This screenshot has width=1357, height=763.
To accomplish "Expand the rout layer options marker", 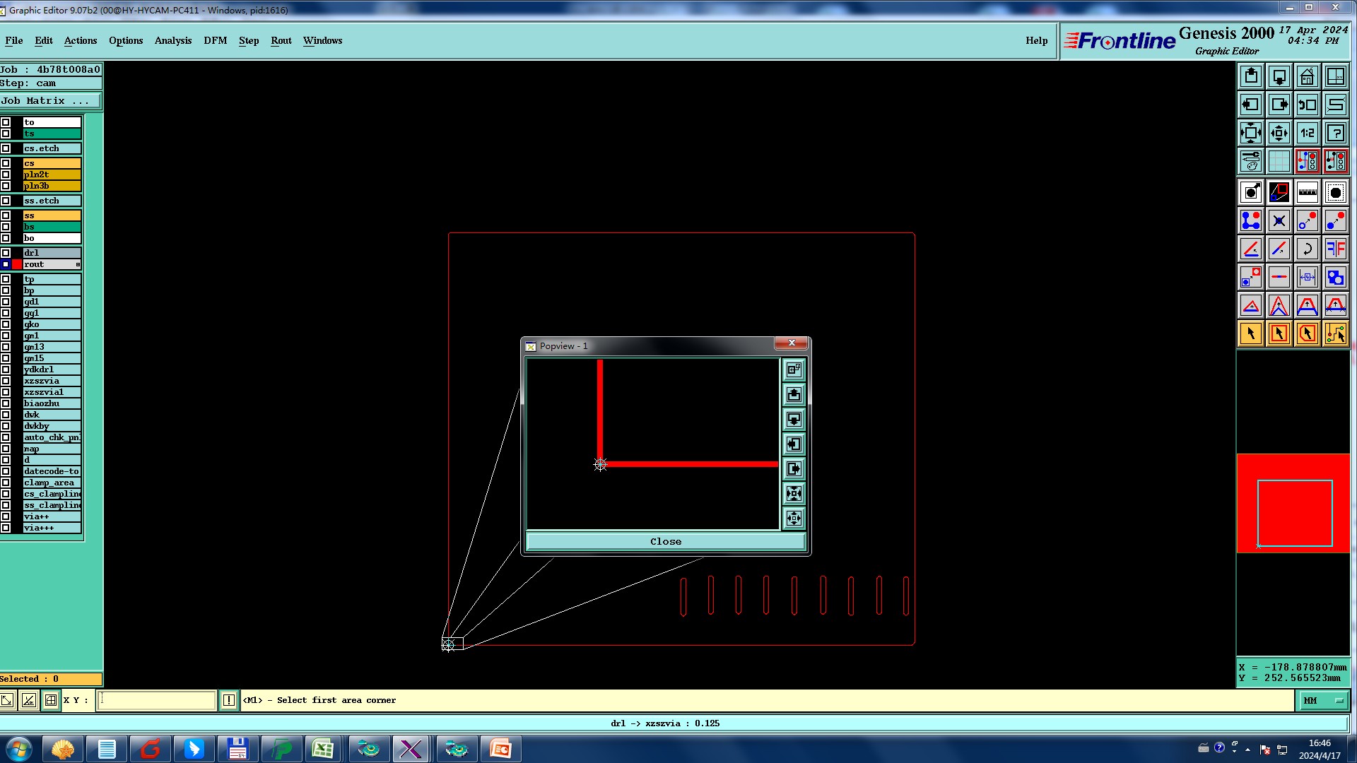I will 78,264.
